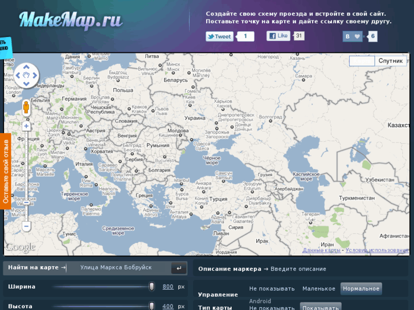
Task: Click the Средиземное море label
Action: coord(118,230)
